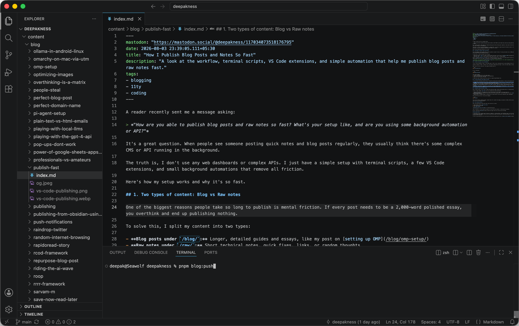The height and width of the screenshot is (326, 519).
Task: Collapse the DEEPAKNESS root folder
Action: pyautogui.click(x=60, y=29)
